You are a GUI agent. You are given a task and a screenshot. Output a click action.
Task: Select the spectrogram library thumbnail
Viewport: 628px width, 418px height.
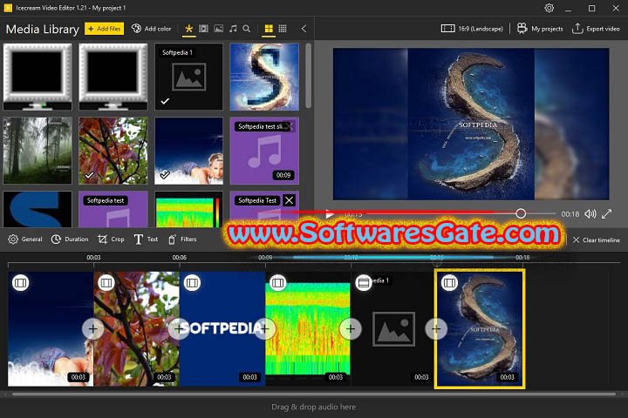coord(188,209)
